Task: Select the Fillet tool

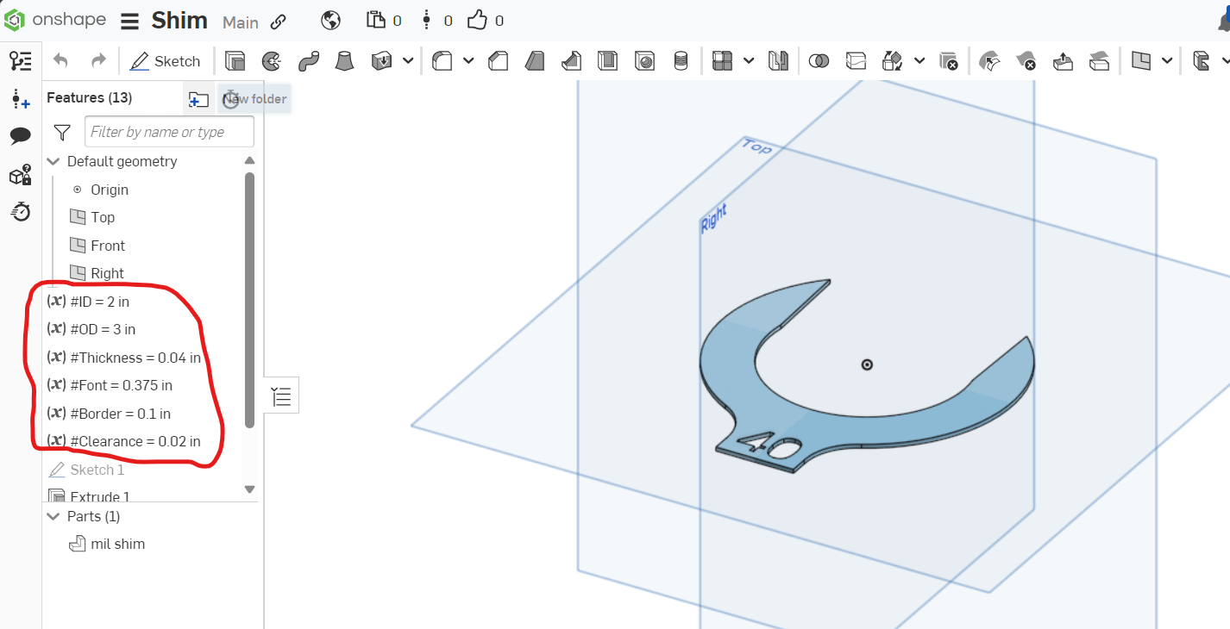Action: pos(443,60)
